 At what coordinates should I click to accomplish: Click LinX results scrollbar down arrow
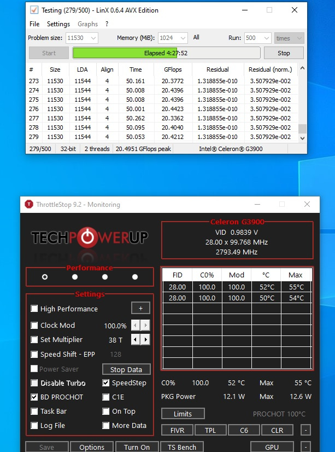tap(302, 138)
